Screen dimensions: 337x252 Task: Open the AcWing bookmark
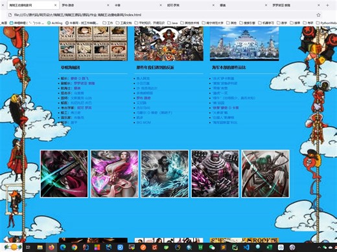[55, 23]
